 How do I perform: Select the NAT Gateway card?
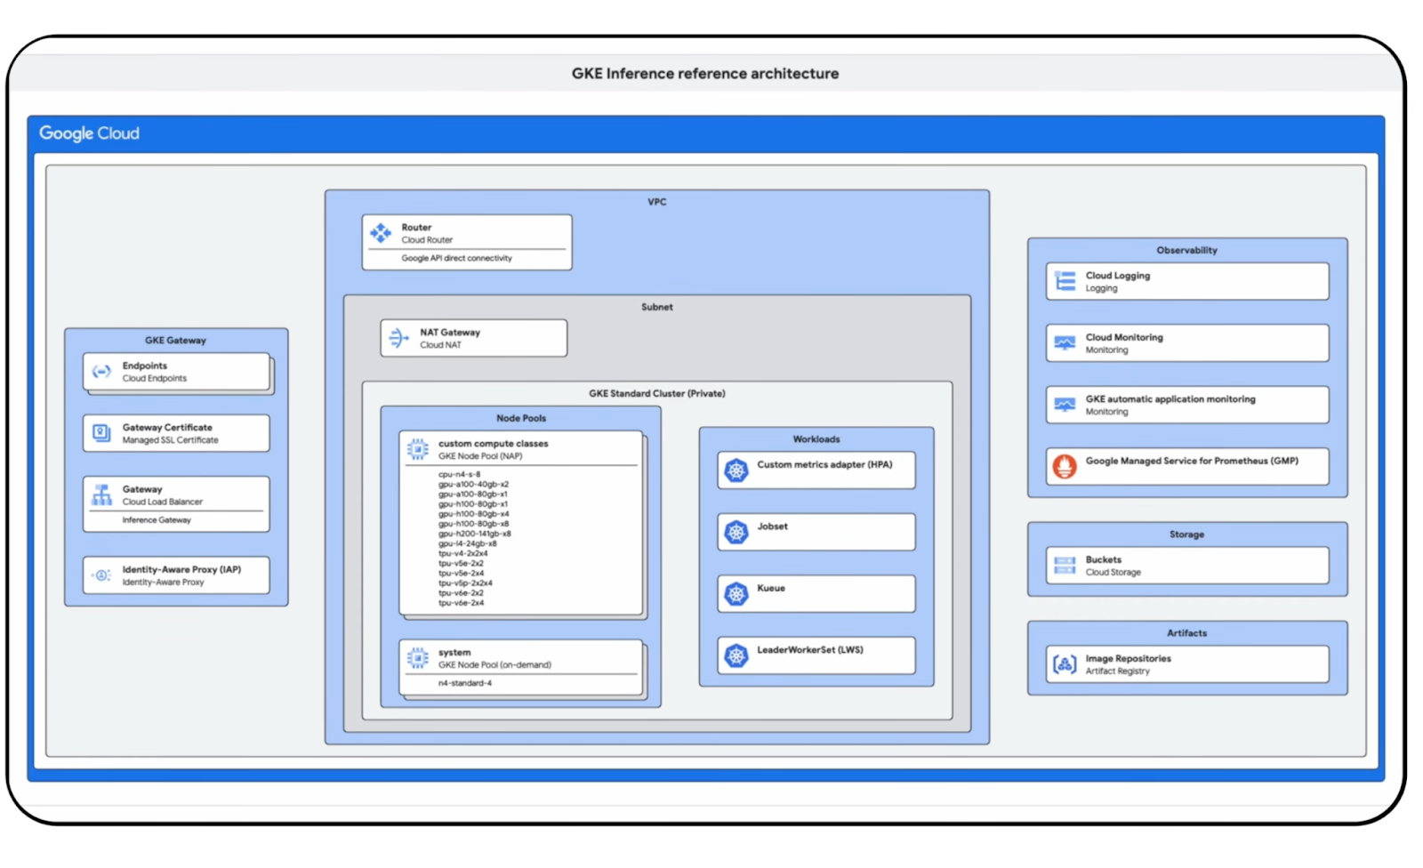coord(474,338)
